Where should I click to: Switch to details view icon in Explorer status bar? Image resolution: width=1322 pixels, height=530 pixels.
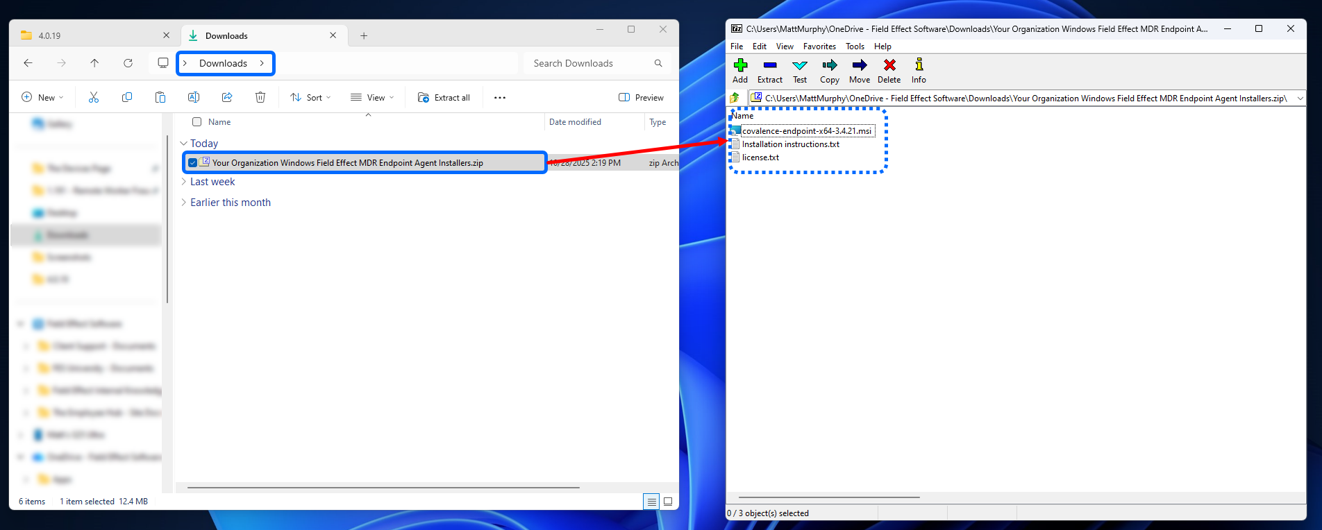(x=651, y=502)
